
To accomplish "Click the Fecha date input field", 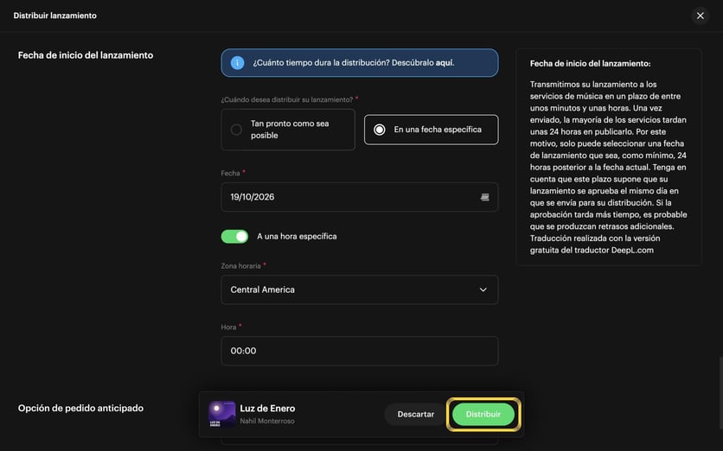I will [360, 197].
